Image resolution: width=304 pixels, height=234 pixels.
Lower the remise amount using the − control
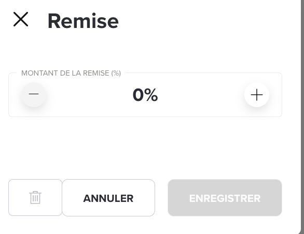(x=34, y=94)
